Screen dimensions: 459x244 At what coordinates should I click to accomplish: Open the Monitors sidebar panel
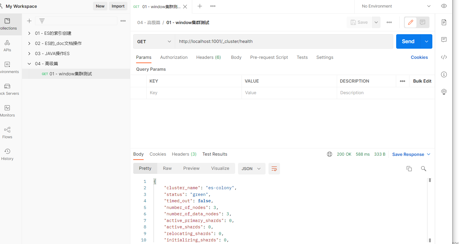click(x=7, y=111)
